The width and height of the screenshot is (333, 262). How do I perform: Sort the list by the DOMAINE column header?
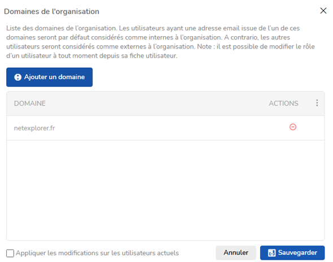[x=30, y=103]
